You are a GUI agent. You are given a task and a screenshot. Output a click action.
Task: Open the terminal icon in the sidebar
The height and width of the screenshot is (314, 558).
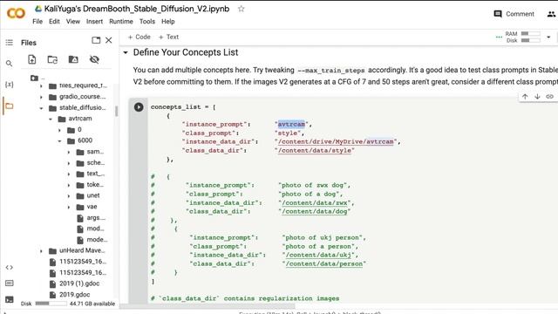10,300
